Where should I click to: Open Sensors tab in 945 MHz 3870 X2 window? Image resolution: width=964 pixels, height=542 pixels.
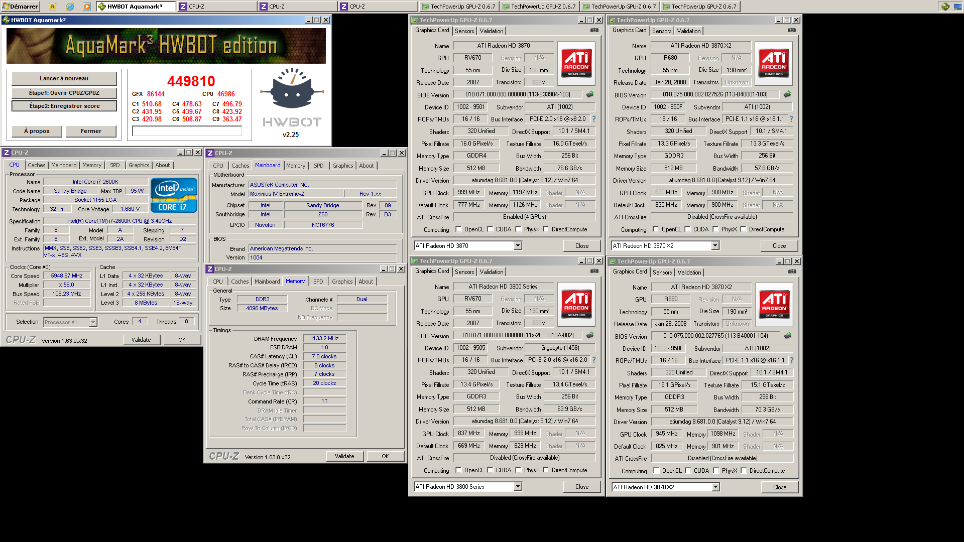pyautogui.click(x=662, y=273)
